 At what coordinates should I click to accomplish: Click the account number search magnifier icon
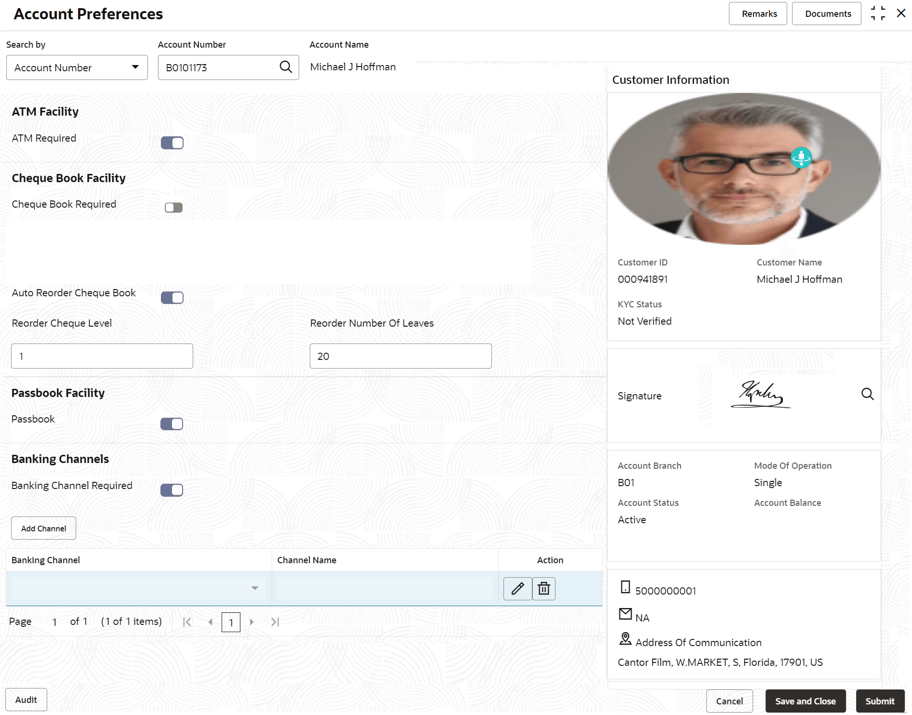pyautogui.click(x=286, y=67)
